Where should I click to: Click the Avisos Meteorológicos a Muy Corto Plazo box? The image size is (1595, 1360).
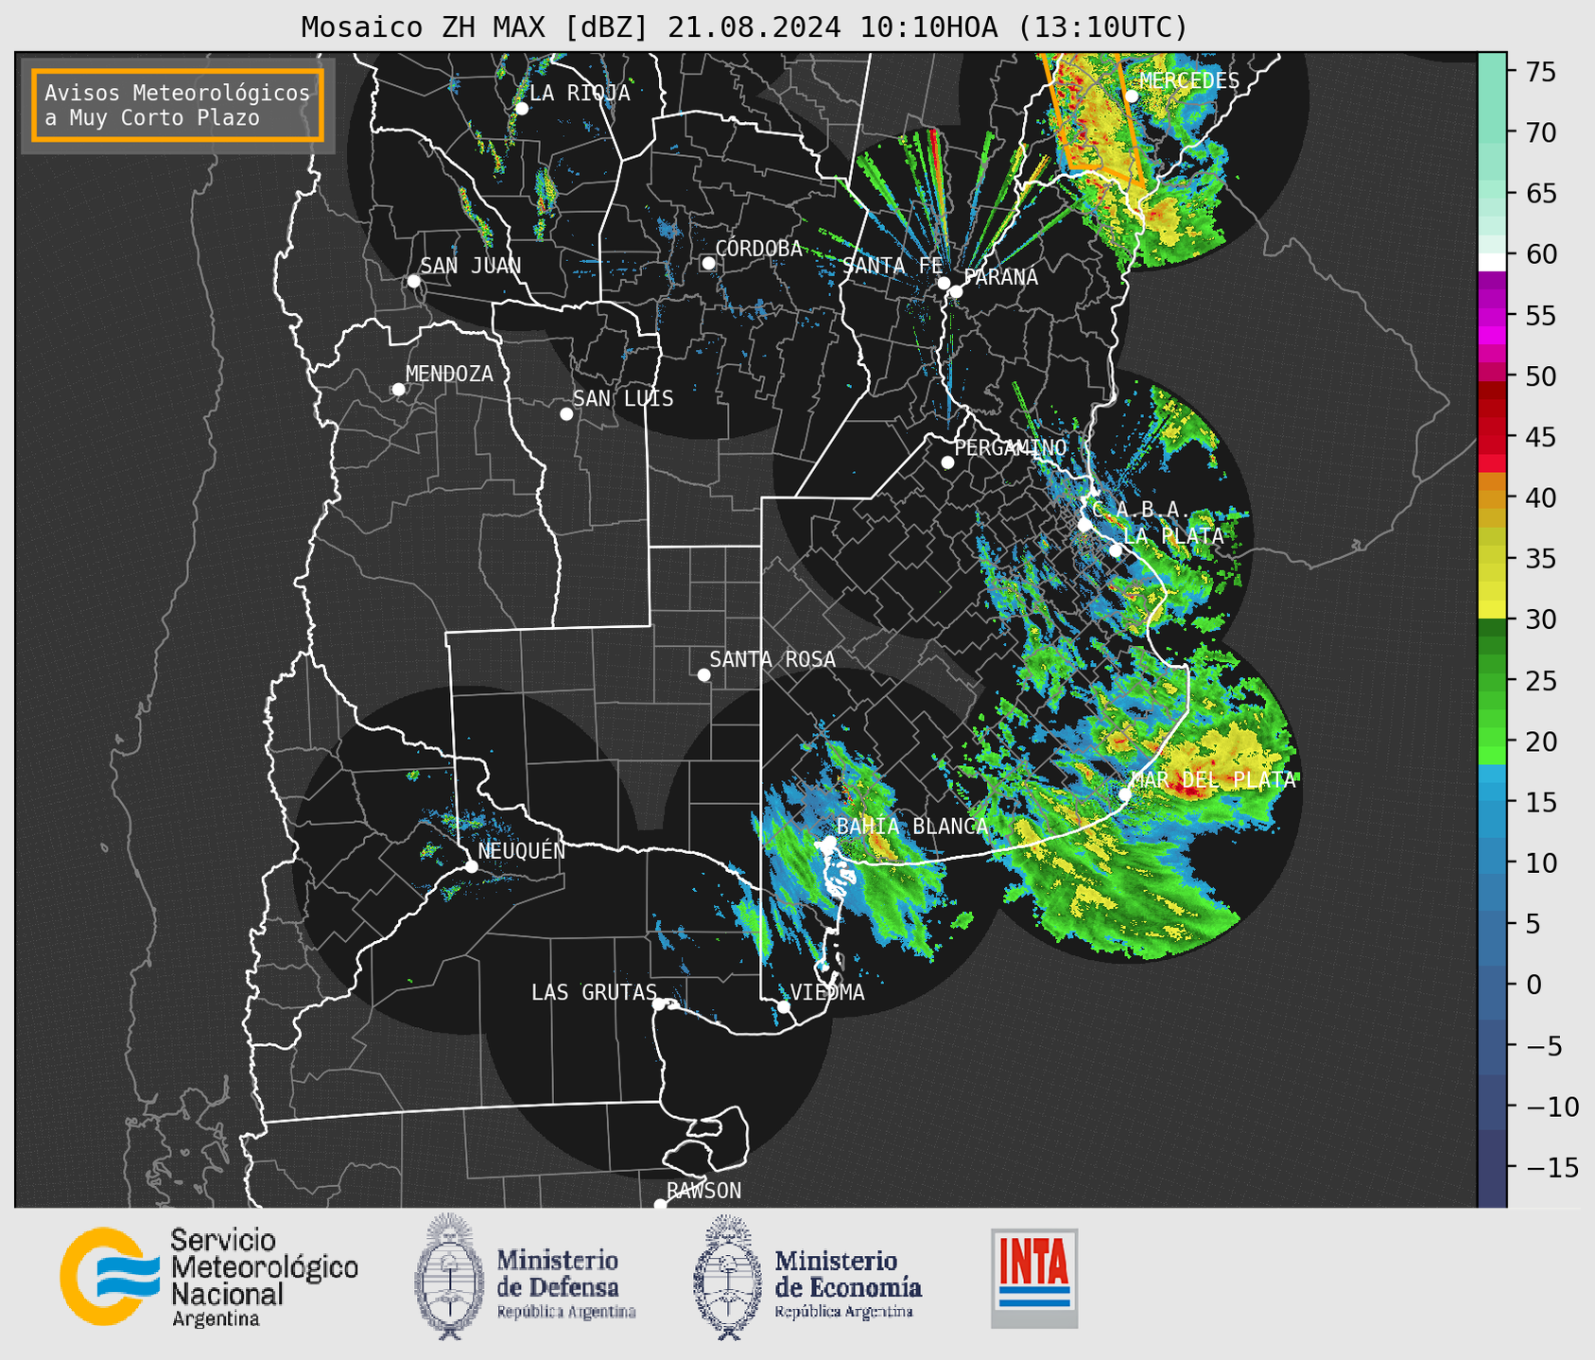pyautogui.click(x=178, y=105)
